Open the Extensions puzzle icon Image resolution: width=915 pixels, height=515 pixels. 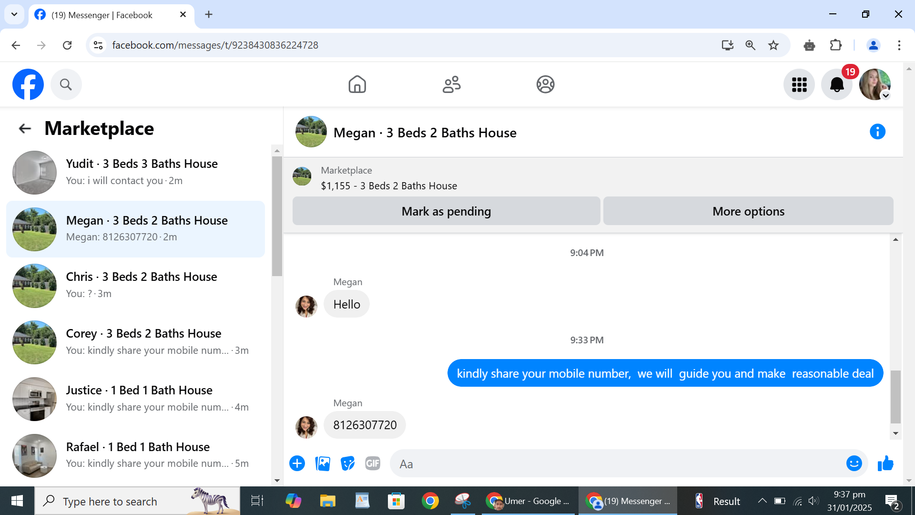tap(836, 45)
